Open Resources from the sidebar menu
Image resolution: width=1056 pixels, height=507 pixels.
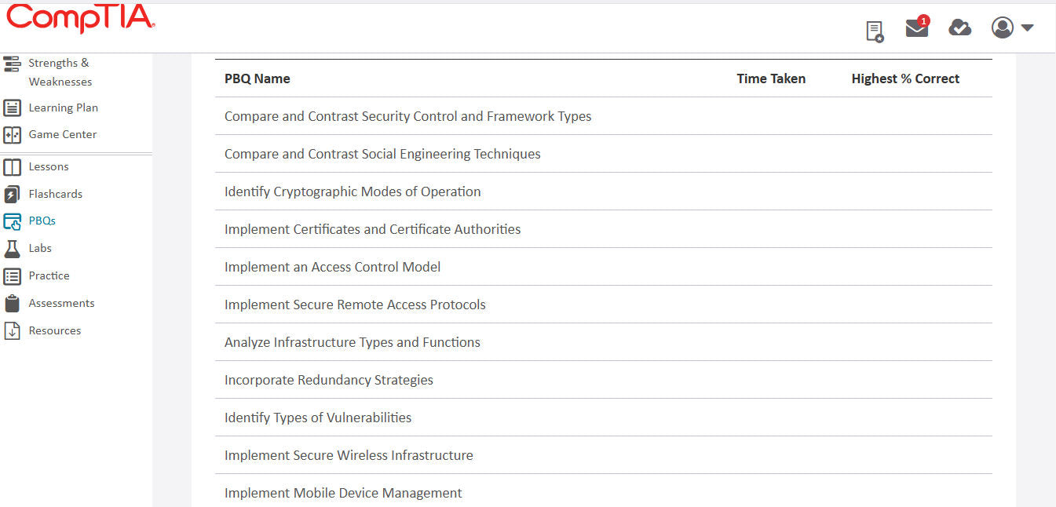(11, 330)
